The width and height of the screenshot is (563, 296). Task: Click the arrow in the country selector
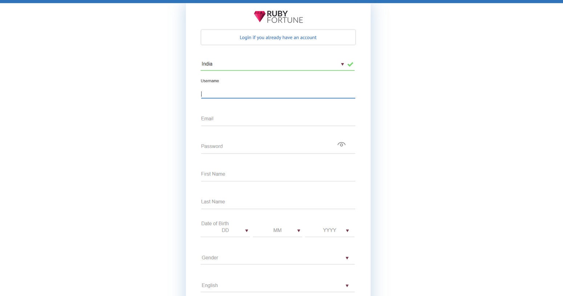click(342, 64)
